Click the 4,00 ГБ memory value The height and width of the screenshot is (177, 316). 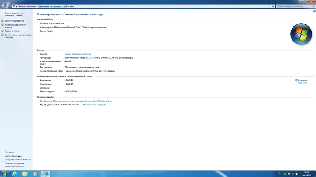point(68,61)
